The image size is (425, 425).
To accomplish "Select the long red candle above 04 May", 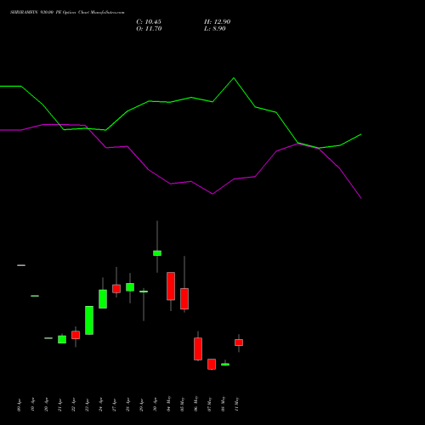I will coord(171,286).
